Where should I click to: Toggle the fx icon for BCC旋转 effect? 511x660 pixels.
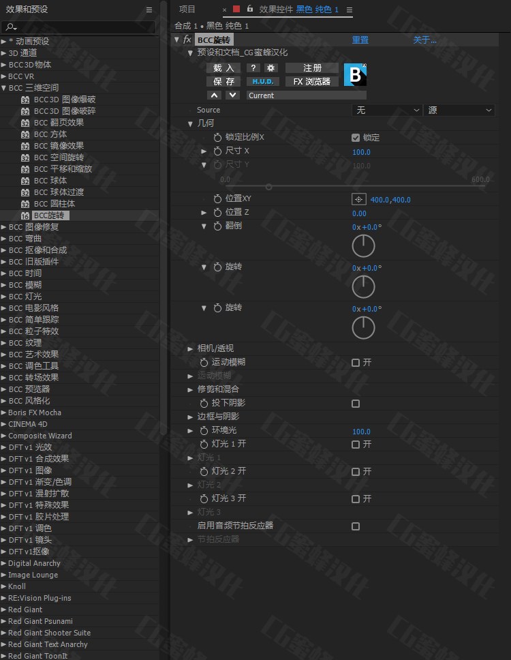[x=187, y=40]
